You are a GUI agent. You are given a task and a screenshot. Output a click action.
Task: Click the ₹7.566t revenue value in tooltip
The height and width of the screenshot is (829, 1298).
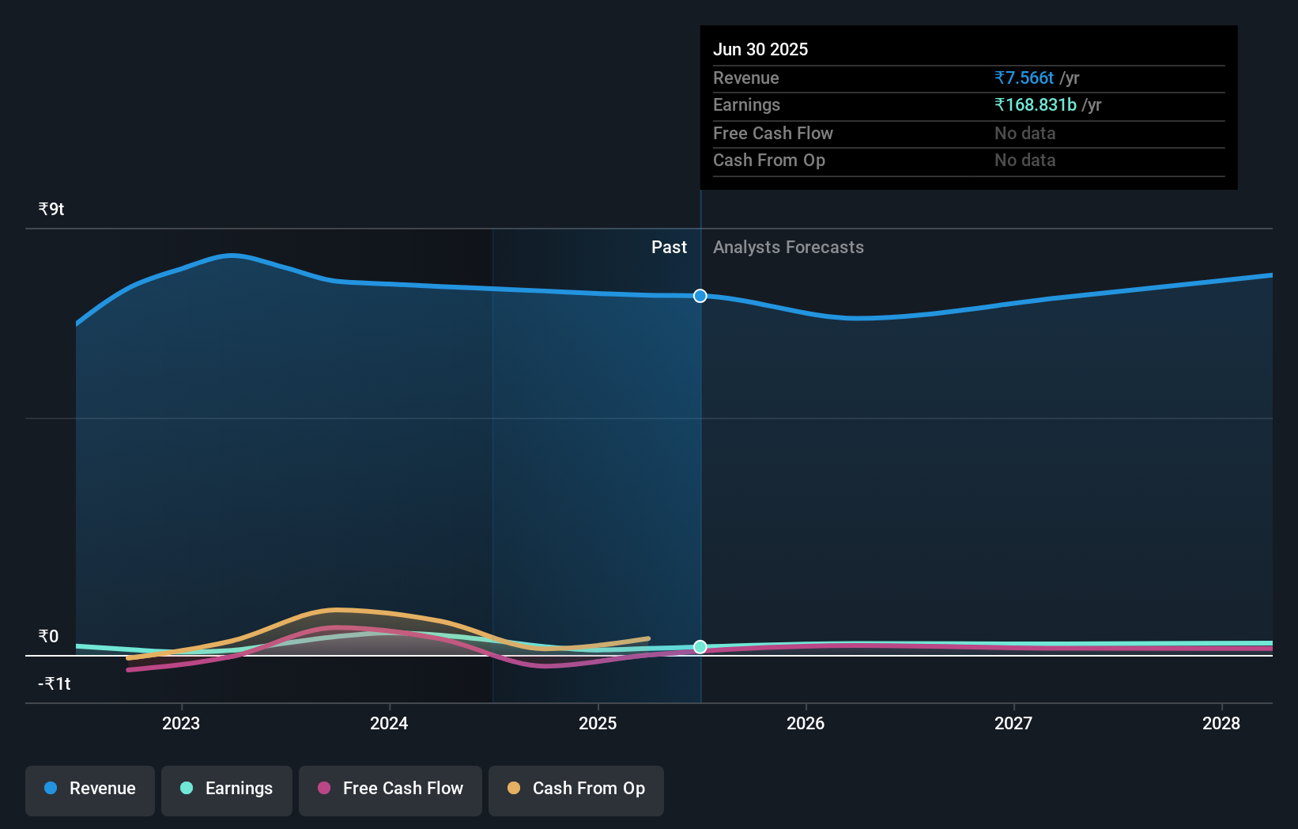tap(1024, 78)
